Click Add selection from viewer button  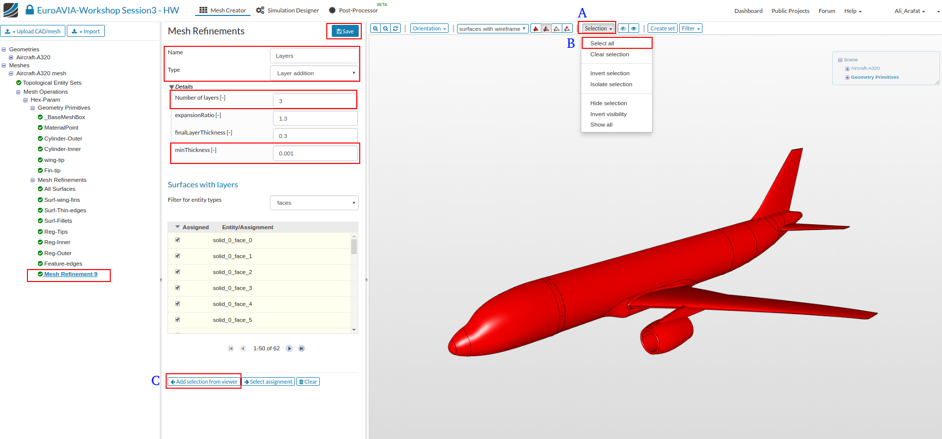tap(204, 382)
